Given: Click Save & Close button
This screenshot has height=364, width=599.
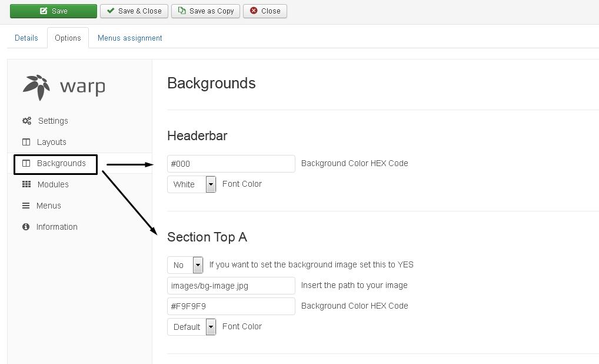Looking at the screenshot, I should point(134,11).
